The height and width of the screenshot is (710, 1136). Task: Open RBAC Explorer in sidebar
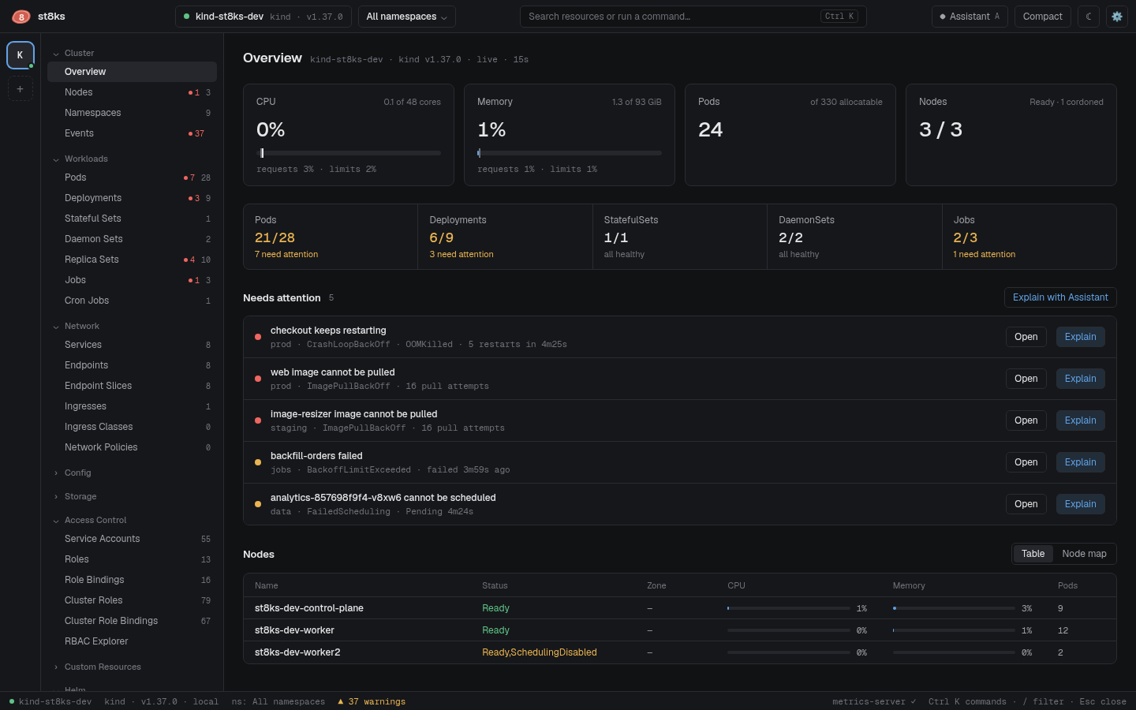(x=132, y=641)
